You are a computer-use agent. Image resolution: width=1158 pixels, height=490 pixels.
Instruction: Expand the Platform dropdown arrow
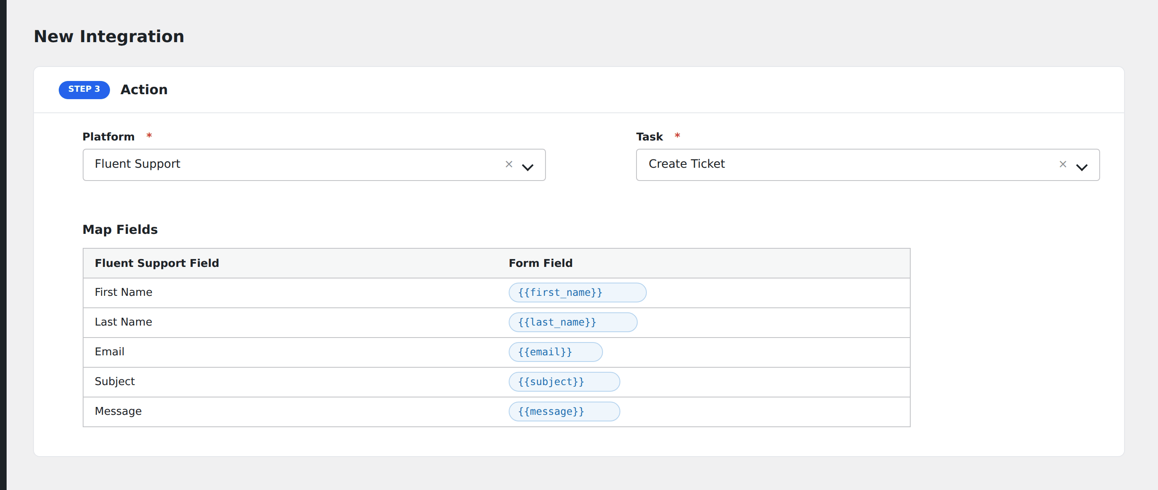tap(527, 167)
